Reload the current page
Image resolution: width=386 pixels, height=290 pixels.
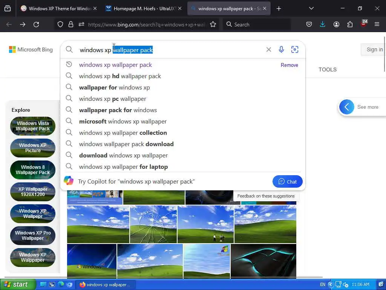pyautogui.click(x=36, y=25)
